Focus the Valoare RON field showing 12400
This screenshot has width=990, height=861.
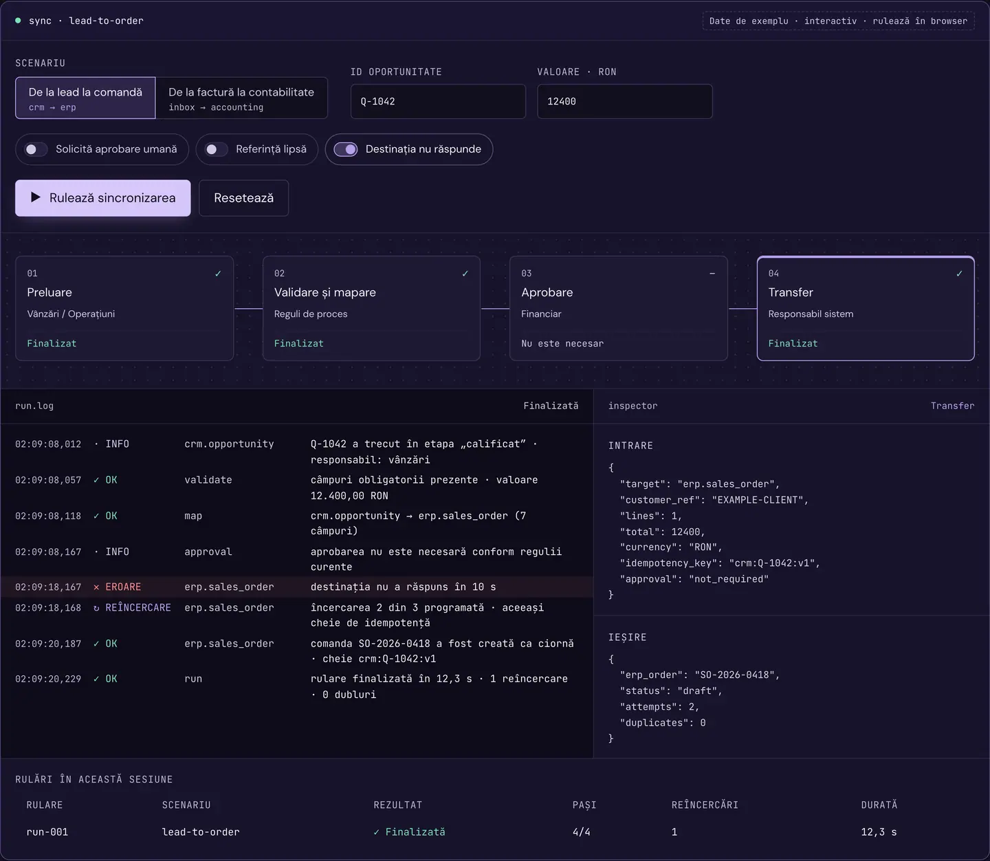point(625,102)
